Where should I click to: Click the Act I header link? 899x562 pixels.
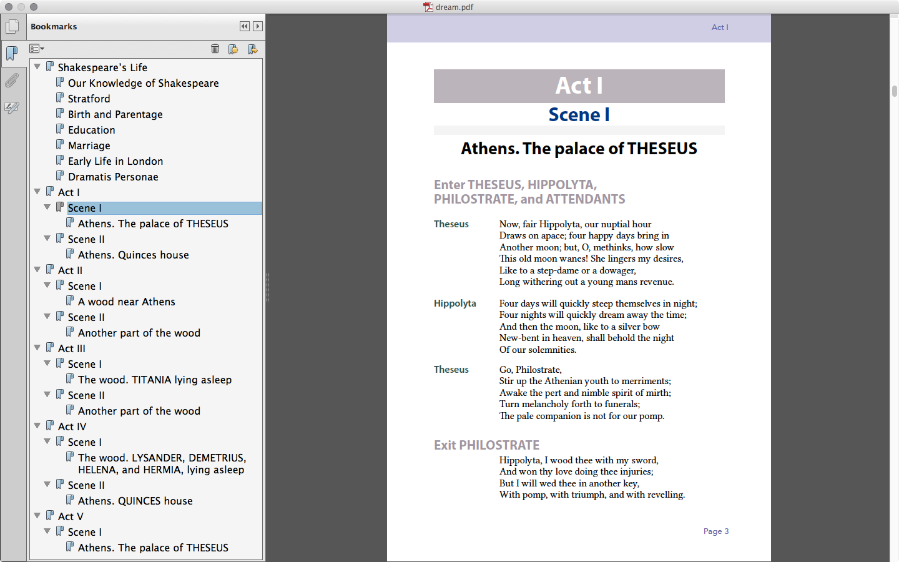(720, 27)
